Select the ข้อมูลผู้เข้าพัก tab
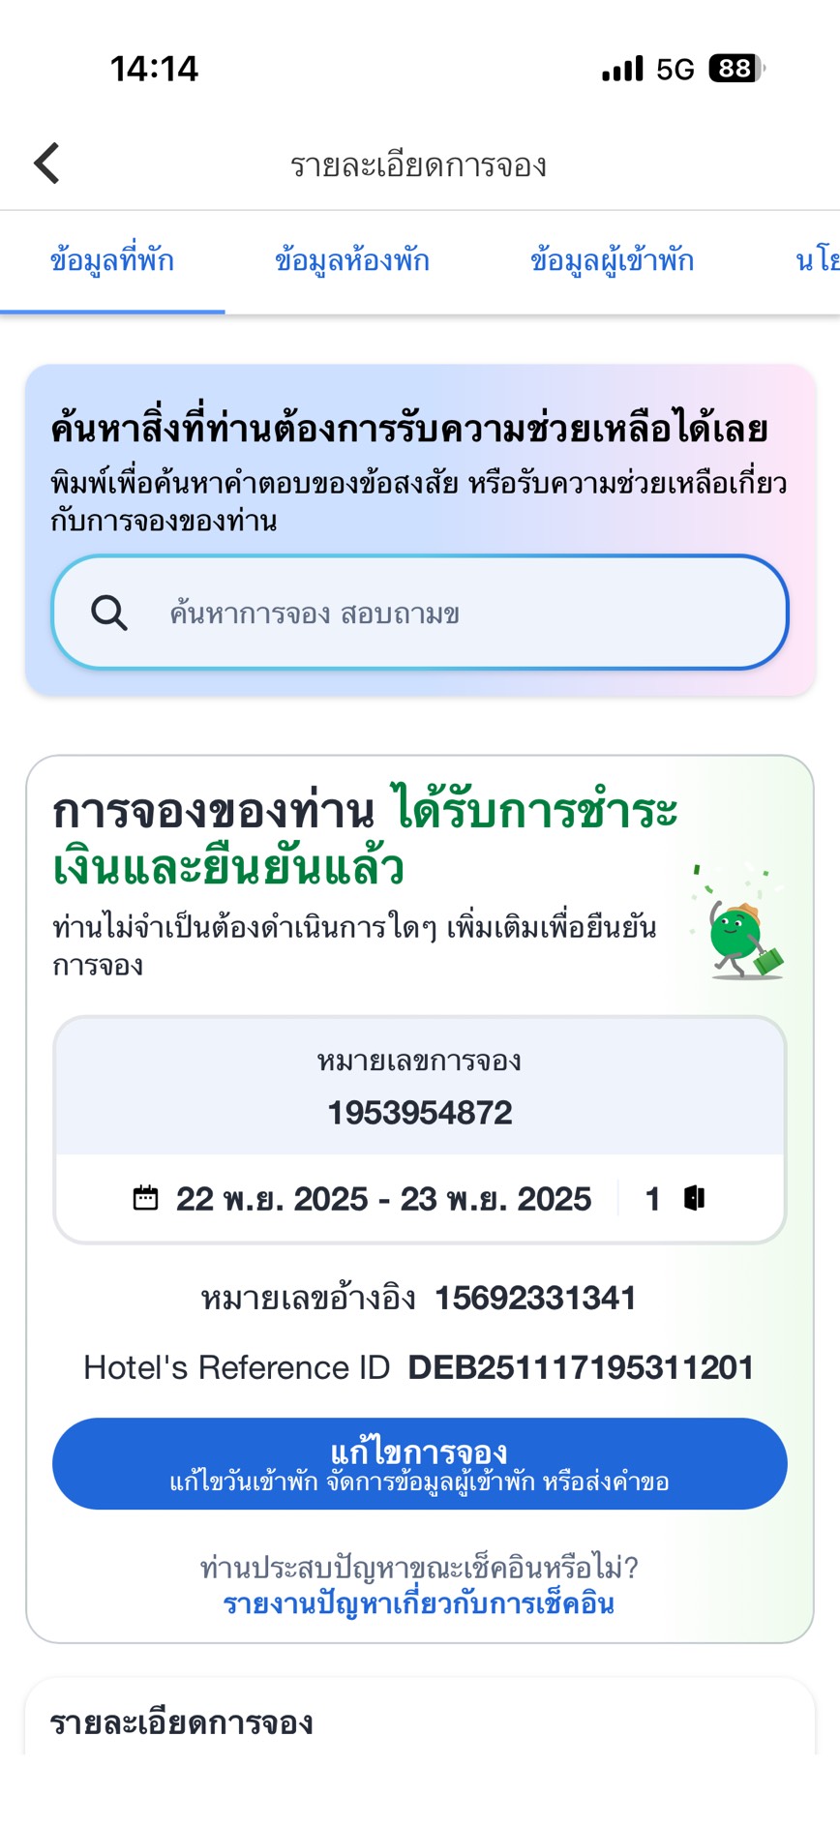Viewport: 840px width, 1826px height. [612, 260]
